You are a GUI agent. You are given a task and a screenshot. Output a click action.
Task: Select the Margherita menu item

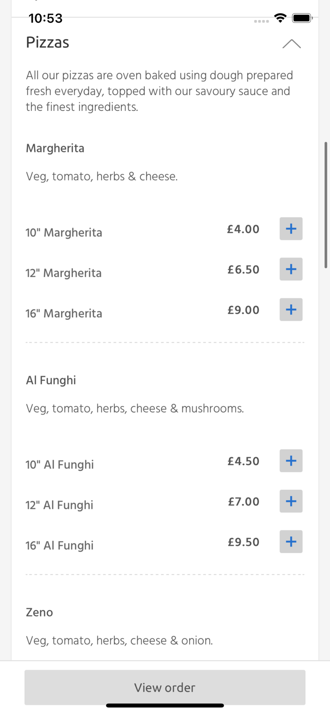point(55,148)
